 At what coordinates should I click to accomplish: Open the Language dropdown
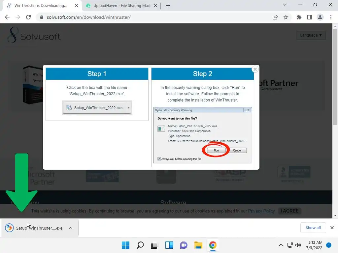click(311, 35)
